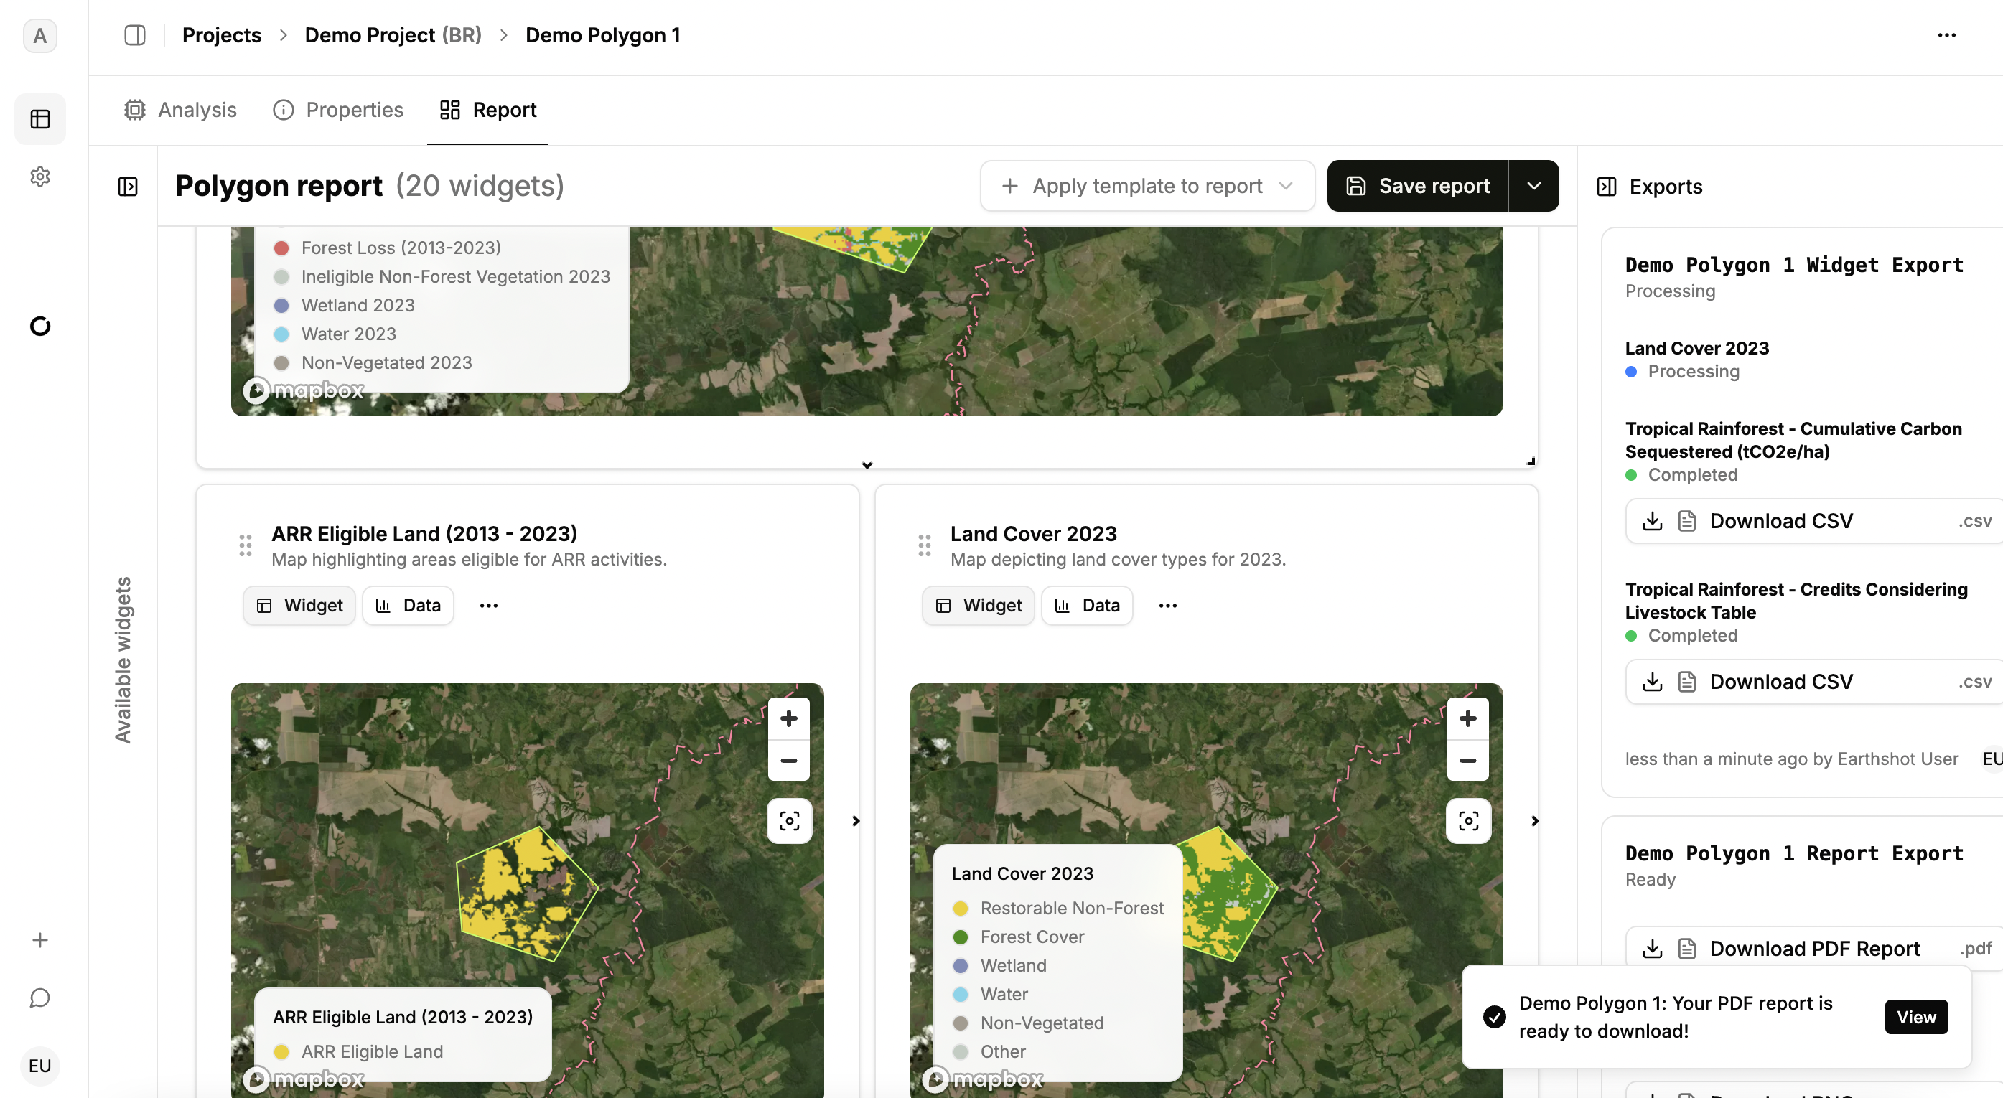Image resolution: width=2003 pixels, height=1098 pixels.
Task: Open Apply template to report dropdown
Action: tap(1147, 186)
